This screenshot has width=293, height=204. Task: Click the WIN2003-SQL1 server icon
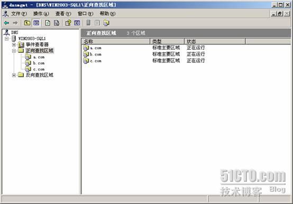click(14, 39)
